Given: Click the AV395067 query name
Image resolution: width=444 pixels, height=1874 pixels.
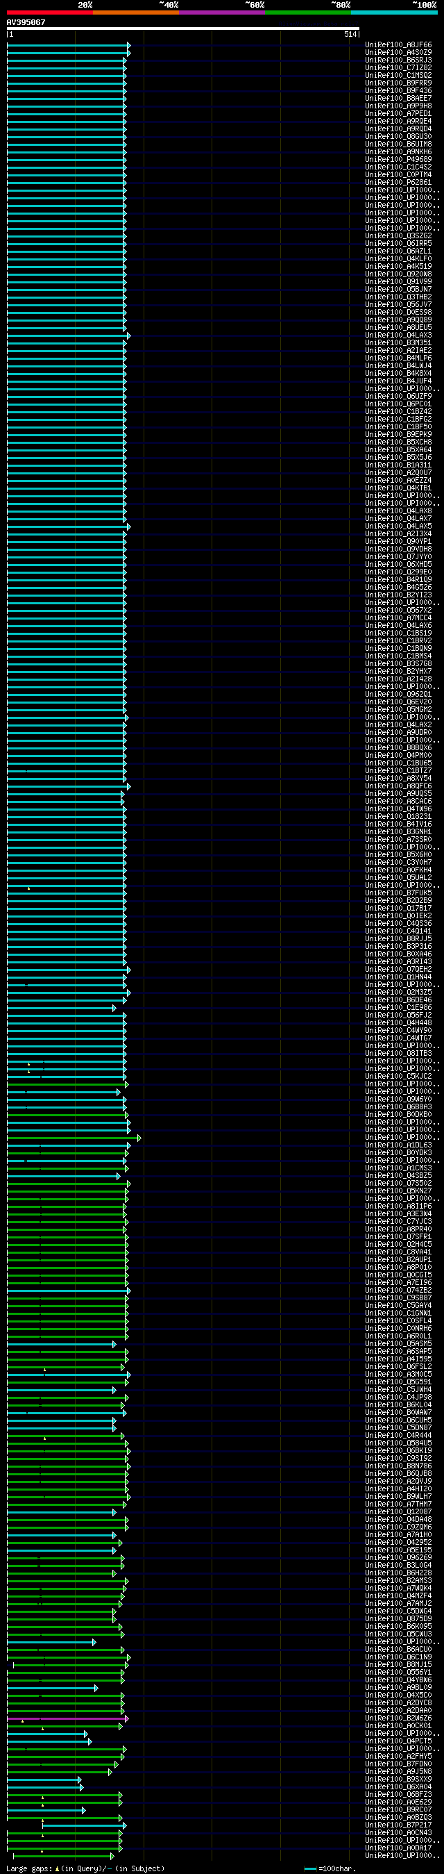Looking at the screenshot, I should (26, 22).
